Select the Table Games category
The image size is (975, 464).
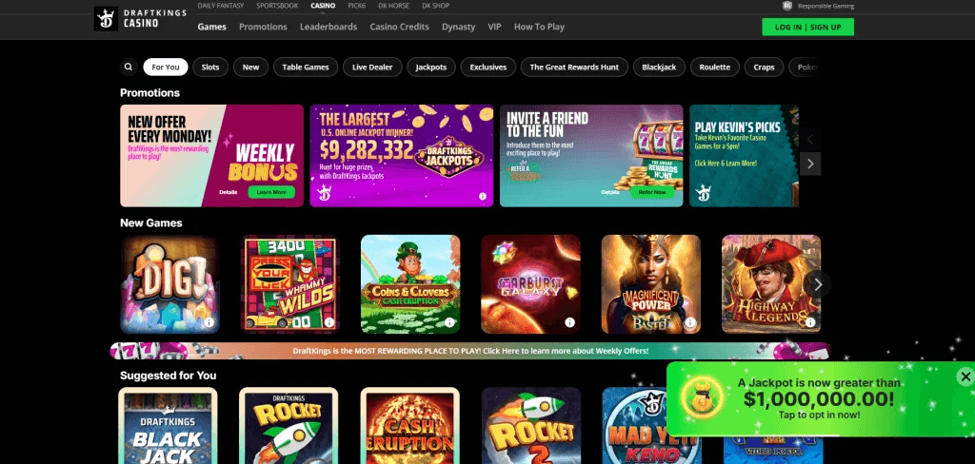coord(306,68)
